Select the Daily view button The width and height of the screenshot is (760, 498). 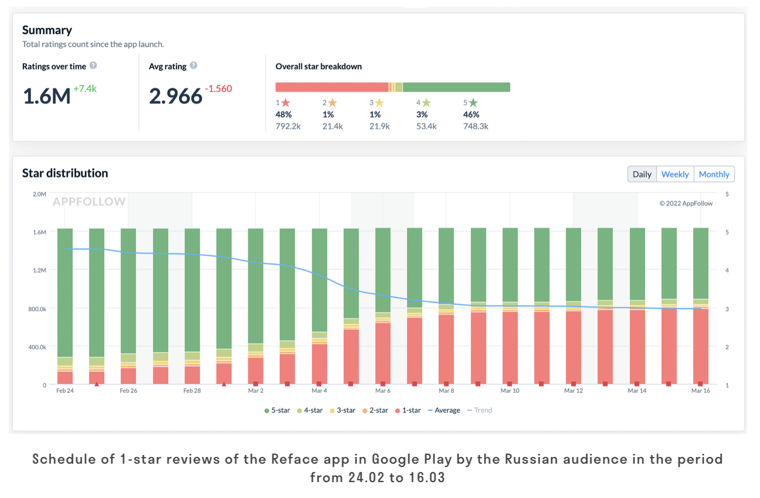[x=642, y=174]
